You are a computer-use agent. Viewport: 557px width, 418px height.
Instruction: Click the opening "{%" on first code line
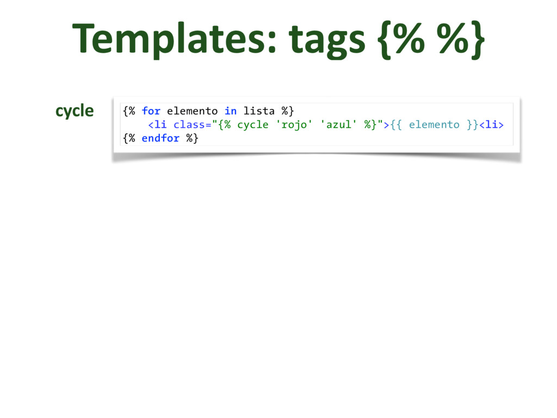click(x=129, y=111)
